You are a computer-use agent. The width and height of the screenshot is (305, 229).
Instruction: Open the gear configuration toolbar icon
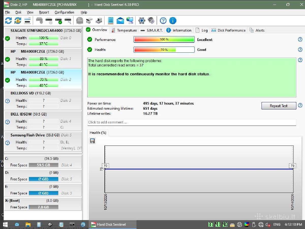coord(142,21)
